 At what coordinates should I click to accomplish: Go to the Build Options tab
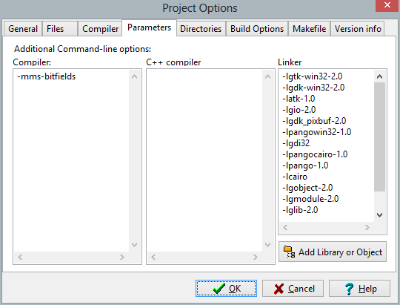257,29
